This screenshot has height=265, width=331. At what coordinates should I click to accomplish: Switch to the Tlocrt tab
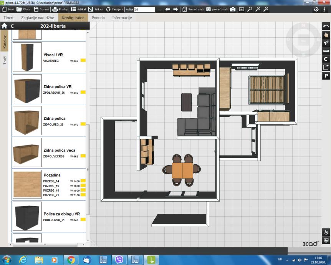click(x=8, y=18)
